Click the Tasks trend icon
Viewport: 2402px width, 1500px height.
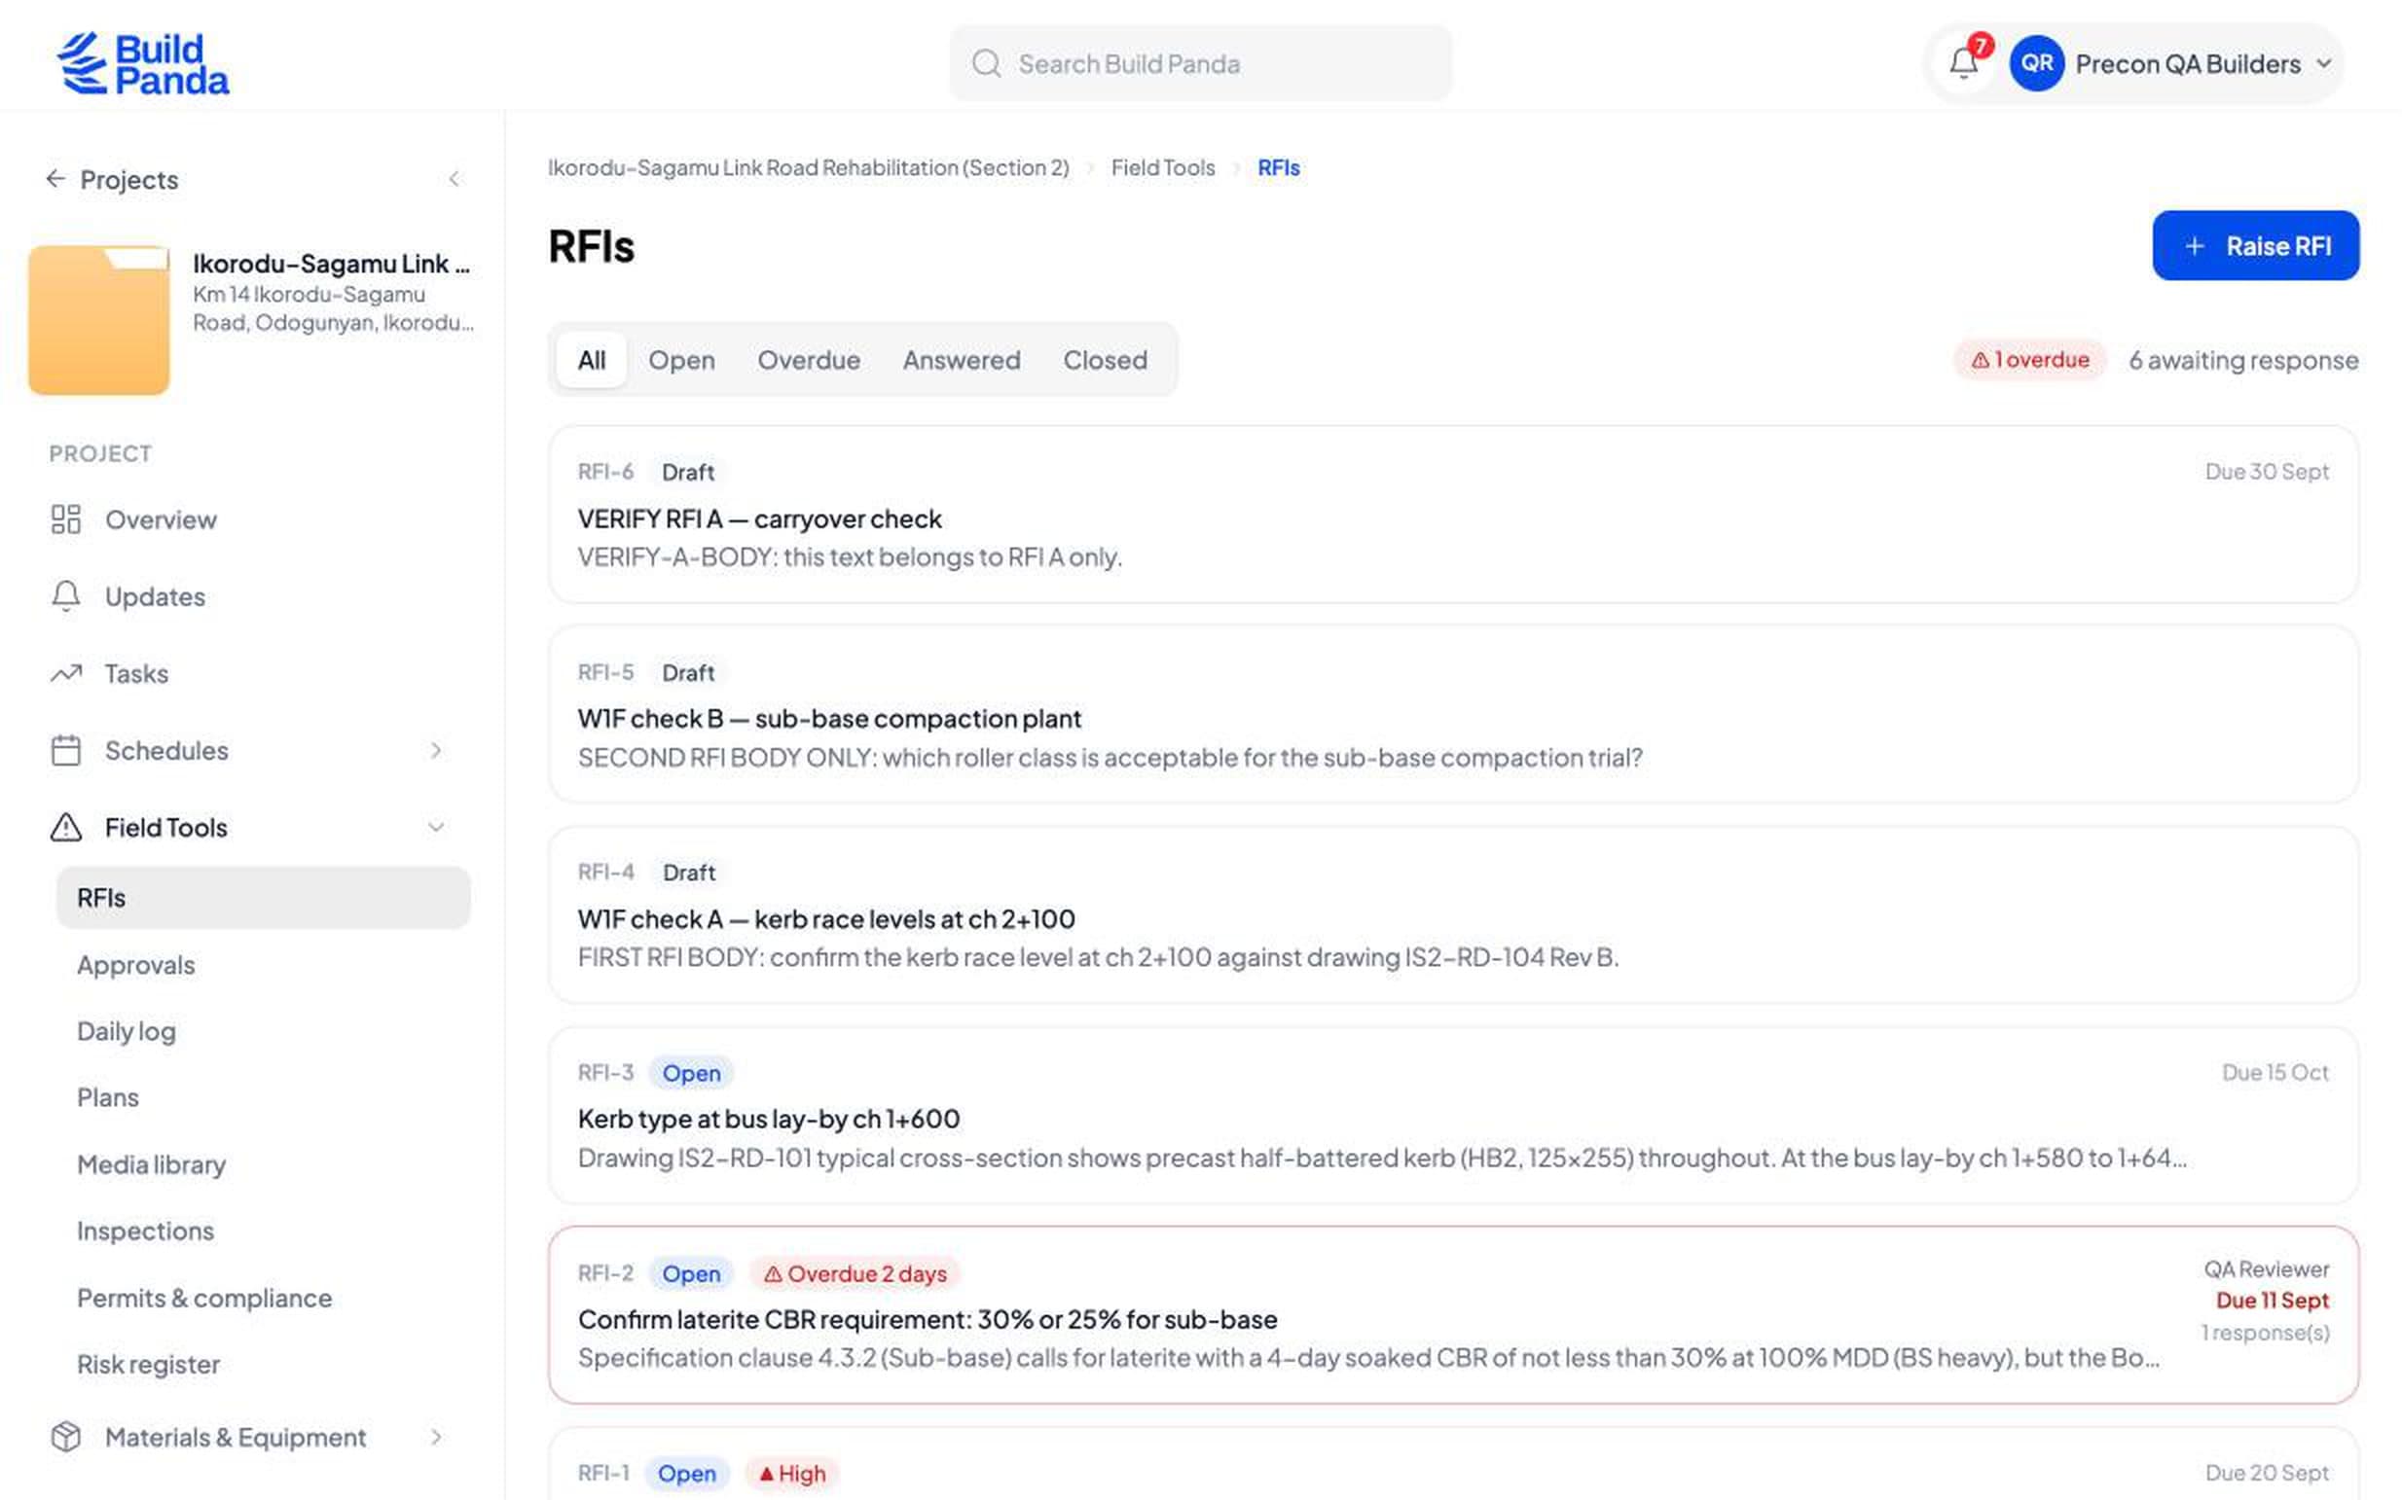pyautogui.click(x=65, y=673)
